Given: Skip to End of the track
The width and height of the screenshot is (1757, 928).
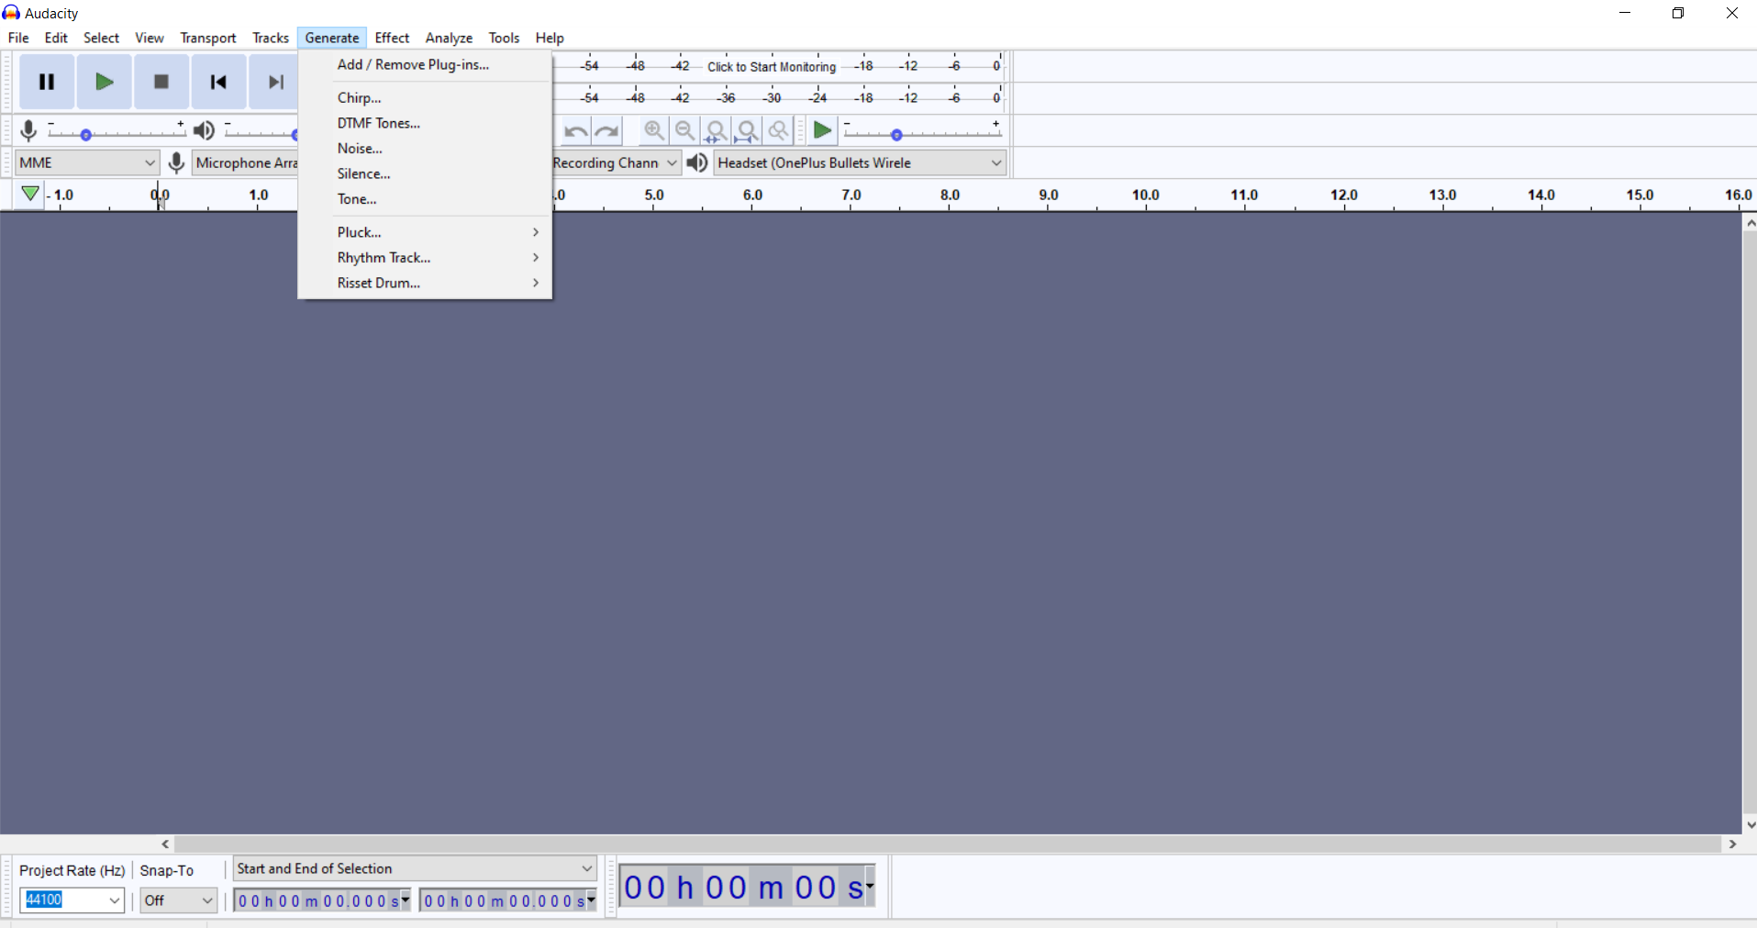Looking at the screenshot, I should point(273,82).
